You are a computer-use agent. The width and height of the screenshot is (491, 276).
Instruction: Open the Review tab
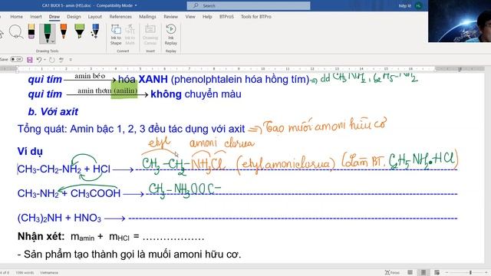[170, 17]
